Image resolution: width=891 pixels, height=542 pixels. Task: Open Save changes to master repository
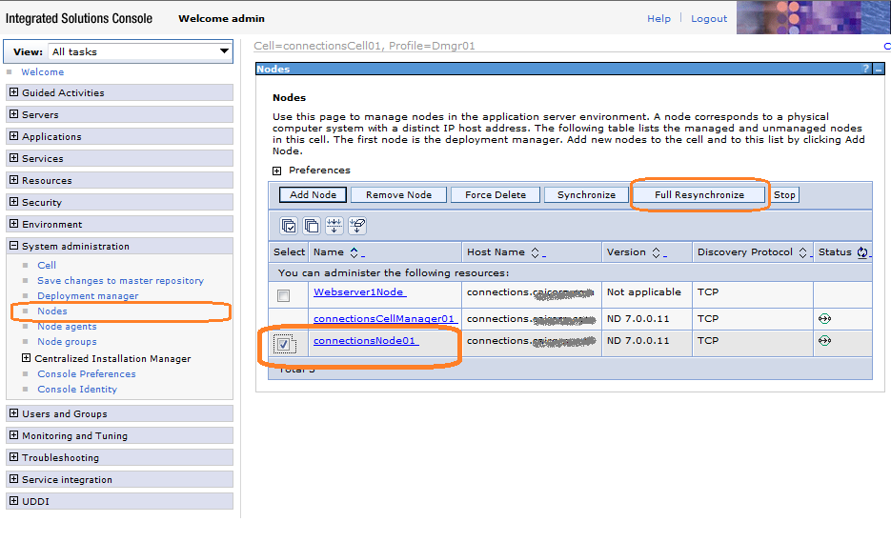click(120, 281)
